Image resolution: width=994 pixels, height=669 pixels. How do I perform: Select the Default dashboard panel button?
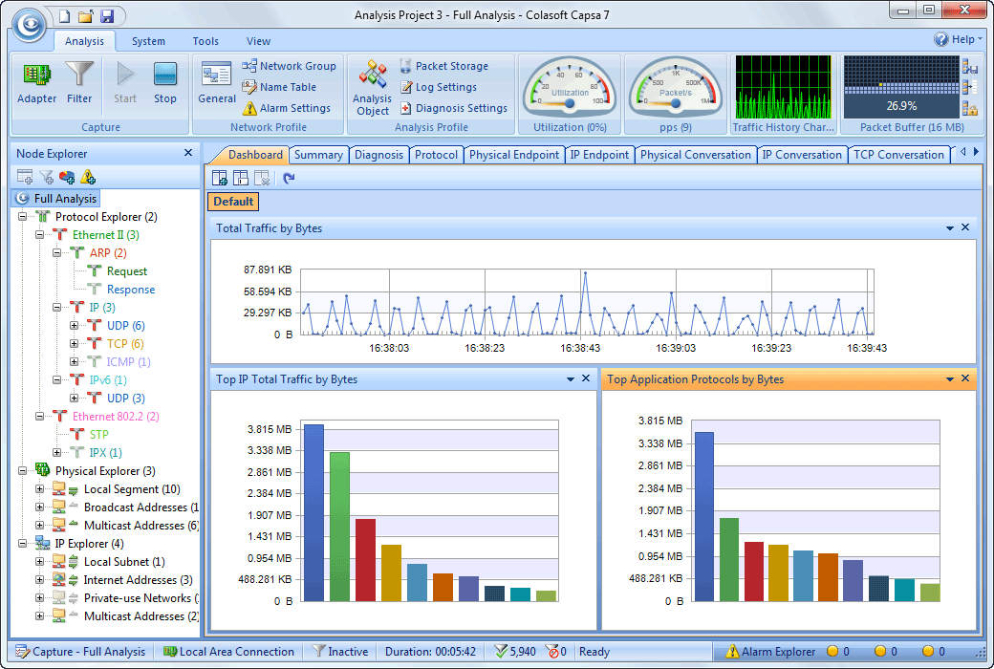(232, 202)
